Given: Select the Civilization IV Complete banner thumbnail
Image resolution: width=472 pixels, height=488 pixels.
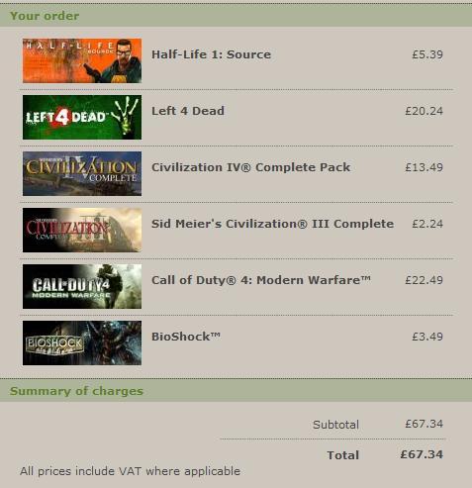Looking at the screenshot, I should pos(82,173).
